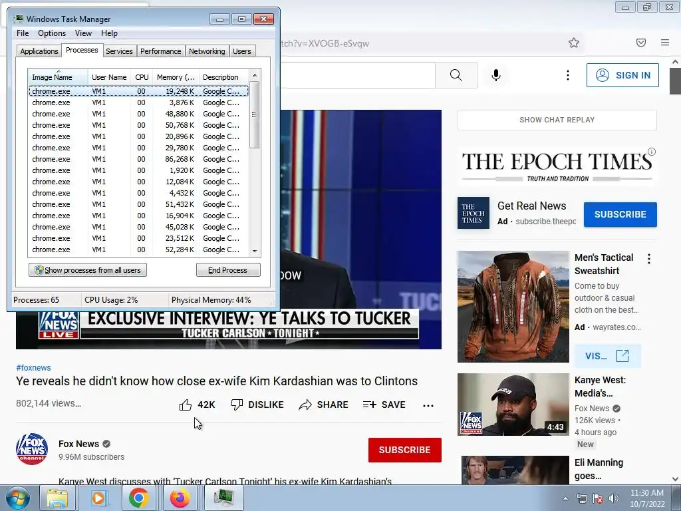Click the Action Center flag tray icon

pos(598,498)
